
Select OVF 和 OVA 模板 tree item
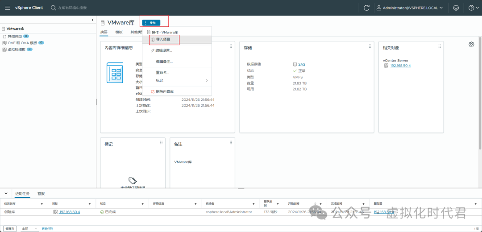coord(22,43)
